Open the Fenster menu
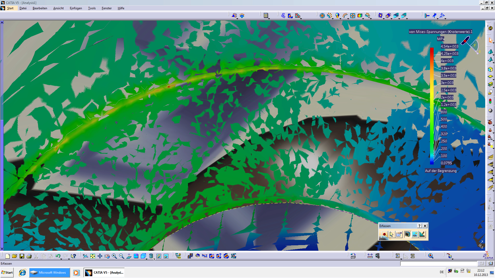This screenshot has width=495, height=278. [106, 8]
